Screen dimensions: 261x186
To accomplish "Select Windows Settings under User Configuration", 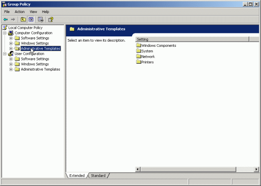I will click(35, 64).
